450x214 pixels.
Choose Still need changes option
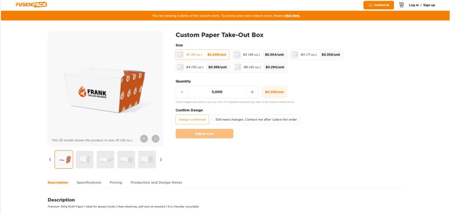[x=256, y=119]
